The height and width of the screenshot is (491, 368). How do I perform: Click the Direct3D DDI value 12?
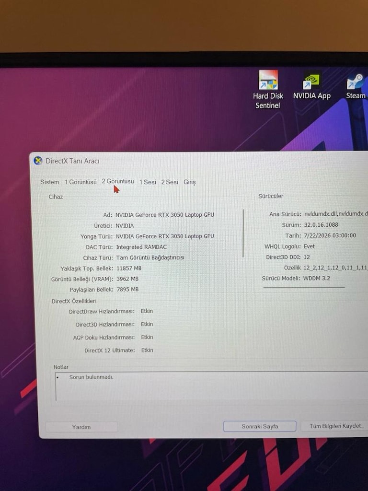(x=307, y=257)
